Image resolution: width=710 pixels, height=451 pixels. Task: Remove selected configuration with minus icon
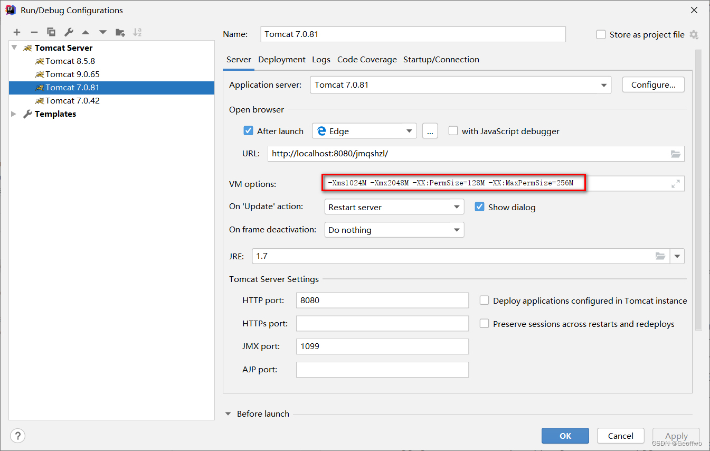34,32
